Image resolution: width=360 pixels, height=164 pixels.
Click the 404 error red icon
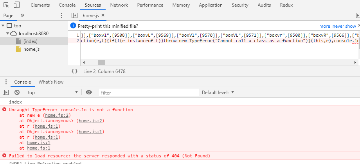pos(4,156)
